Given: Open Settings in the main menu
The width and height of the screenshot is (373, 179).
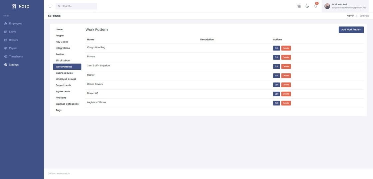Looking at the screenshot, I should tap(14, 65).
